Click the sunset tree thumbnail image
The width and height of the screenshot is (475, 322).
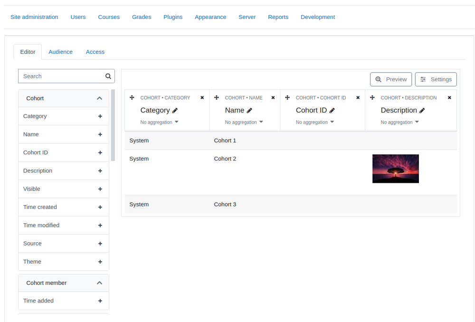point(395,169)
